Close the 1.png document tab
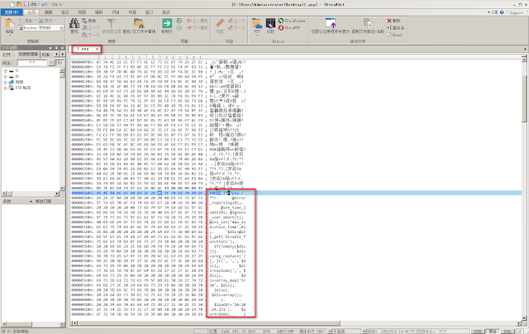The image size is (529, 334). 98,49
